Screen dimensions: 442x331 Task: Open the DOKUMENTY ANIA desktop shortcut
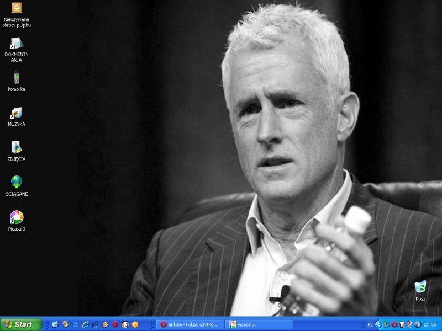[17, 43]
